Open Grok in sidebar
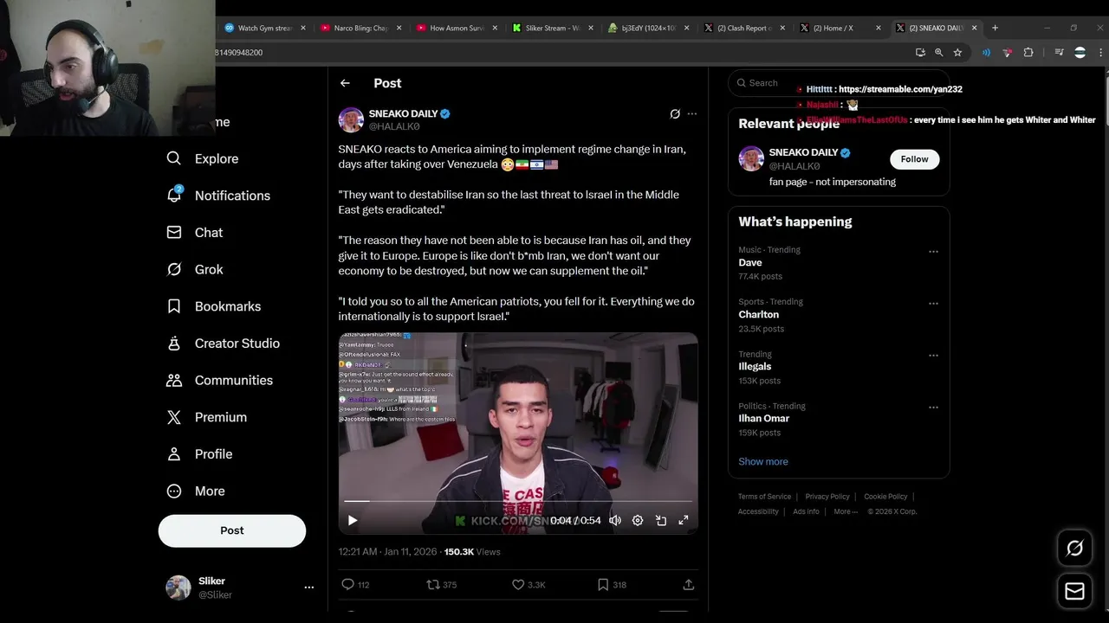This screenshot has width=1109, height=623. point(195,269)
